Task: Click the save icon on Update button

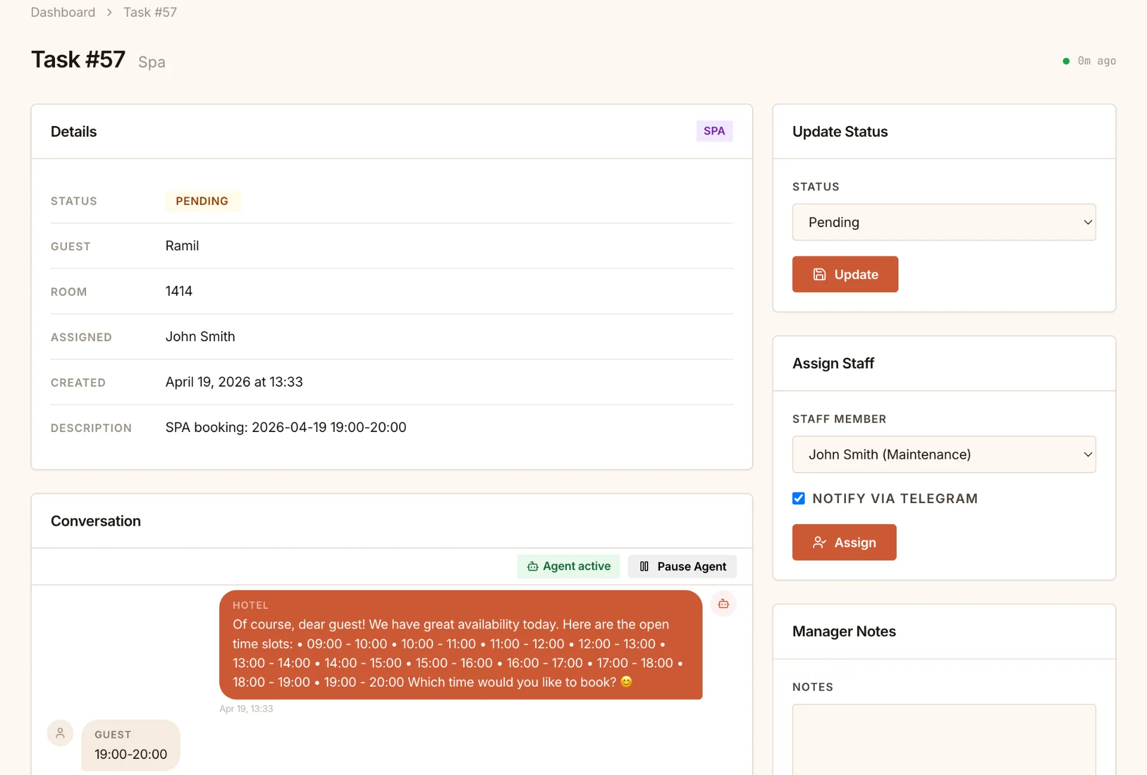Action: pos(819,274)
